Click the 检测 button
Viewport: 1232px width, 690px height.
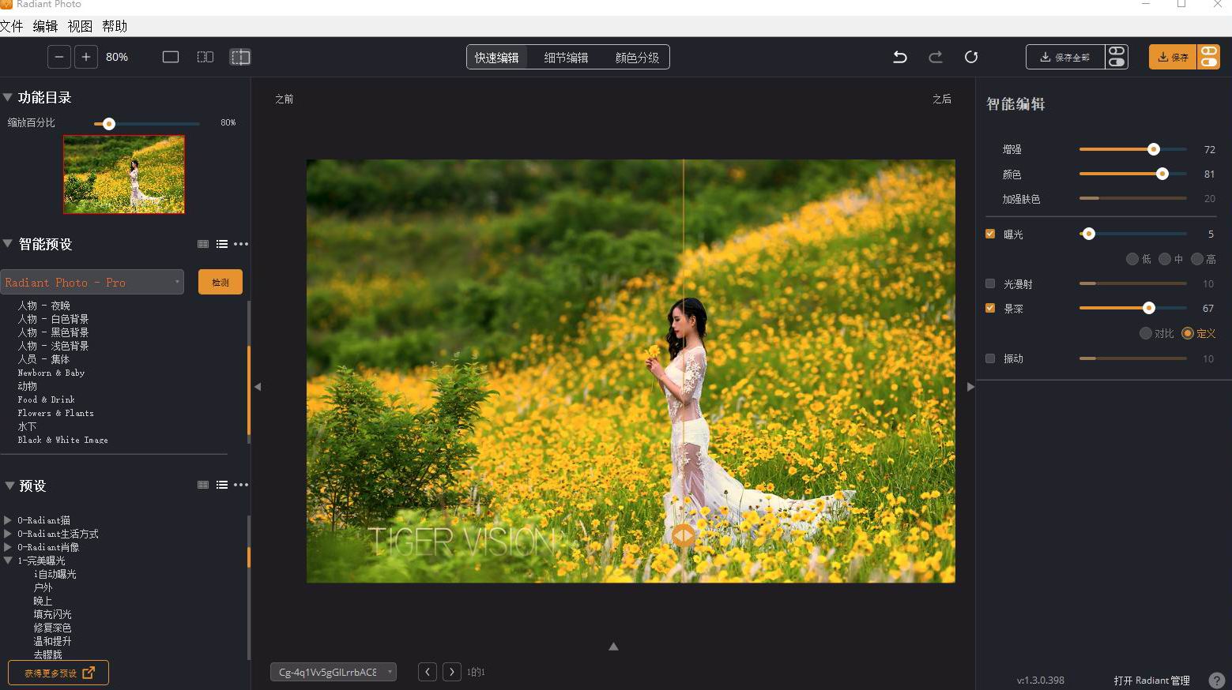click(220, 282)
